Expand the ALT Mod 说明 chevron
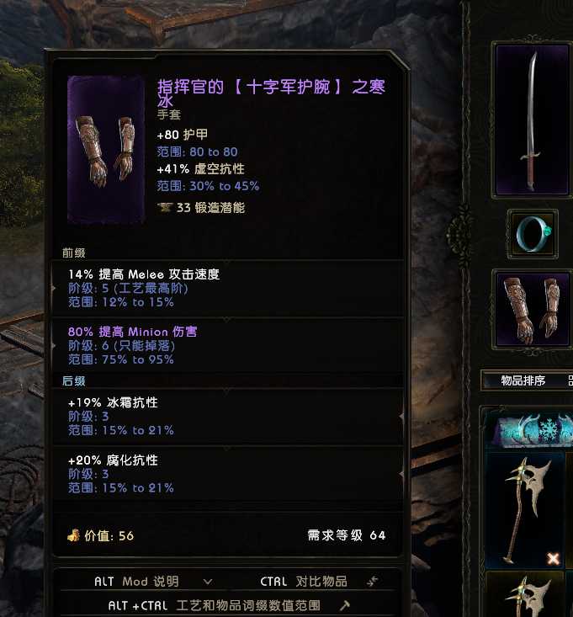 click(208, 581)
